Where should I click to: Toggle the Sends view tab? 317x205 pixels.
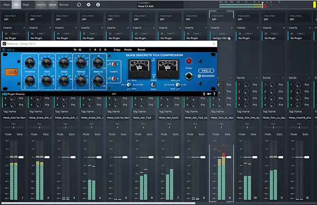pos(53,4)
